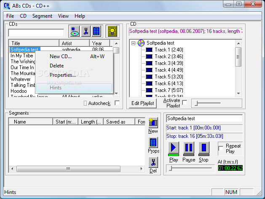Screen dimensions: 265x199
Task: Sort CD list by Year column header
Action: [x=100, y=43]
